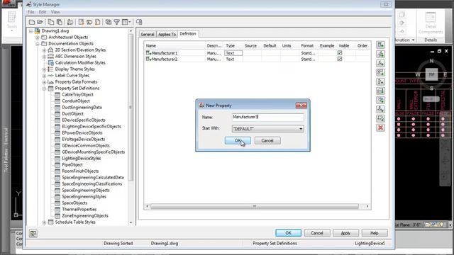Click the Help button
Image resolution: width=454 pixels, height=255 pixels.
click(x=375, y=233)
